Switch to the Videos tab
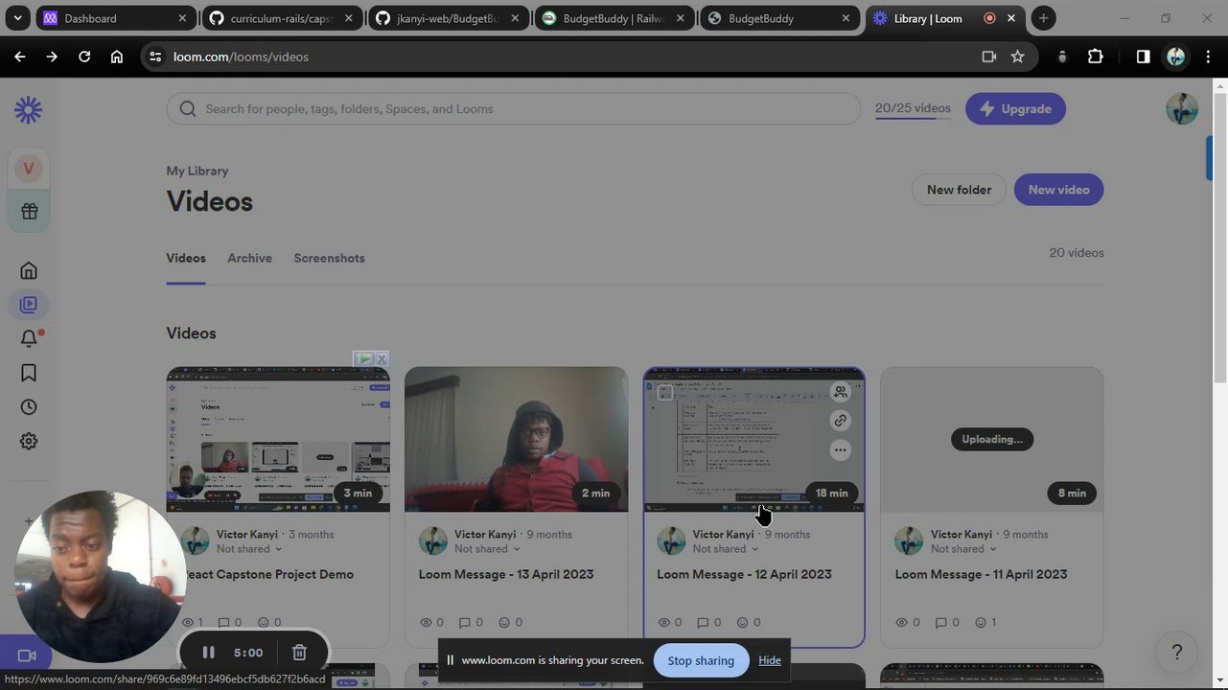The height and width of the screenshot is (690, 1228). coord(186,259)
